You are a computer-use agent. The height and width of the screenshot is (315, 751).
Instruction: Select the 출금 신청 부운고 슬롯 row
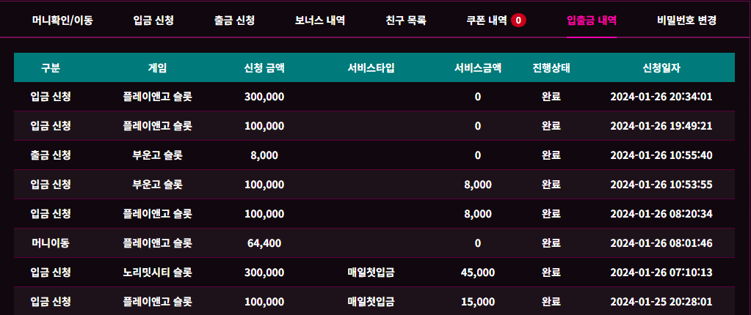[374, 155]
